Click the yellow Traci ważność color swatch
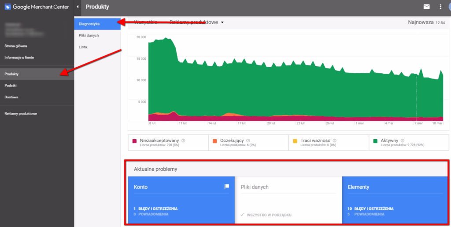Image resolution: width=451 pixels, height=227 pixels. tap(295, 141)
